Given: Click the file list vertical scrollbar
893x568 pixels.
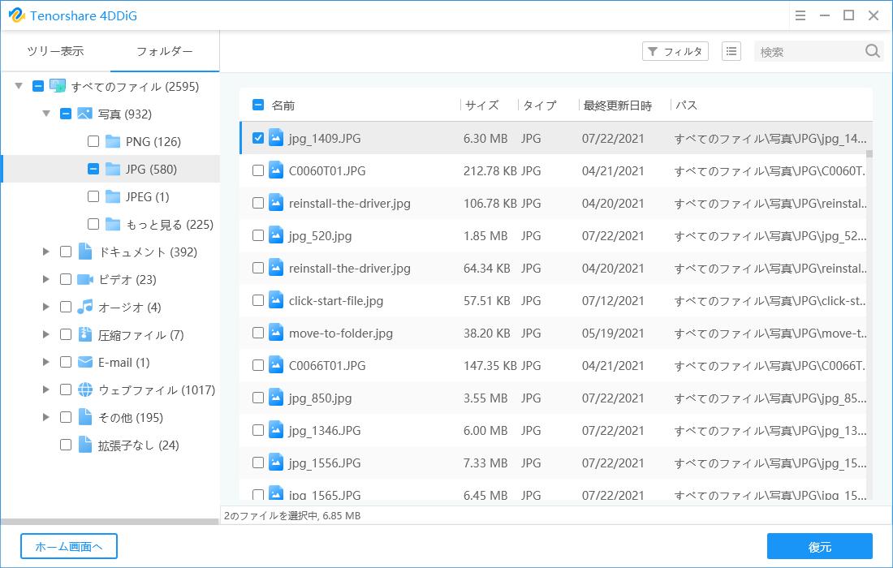Looking at the screenshot, I should [x=869, y=325].
